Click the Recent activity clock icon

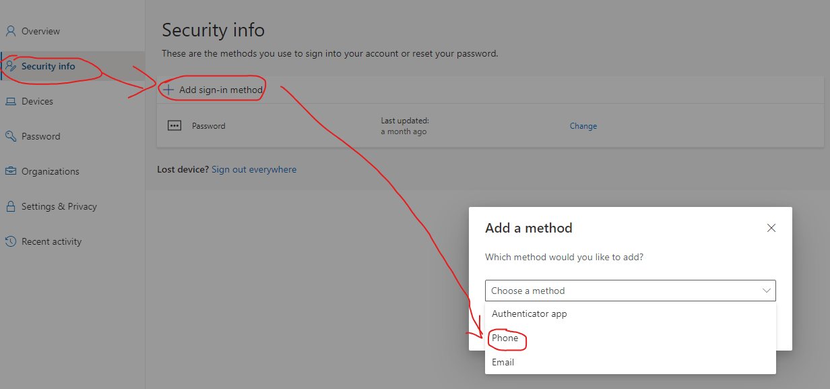(x=11, y=241)
